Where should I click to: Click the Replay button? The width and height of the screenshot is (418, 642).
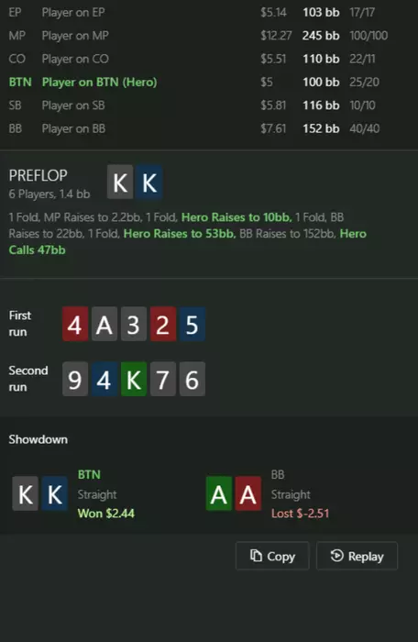pyautogui.click(x=357, y=556)
